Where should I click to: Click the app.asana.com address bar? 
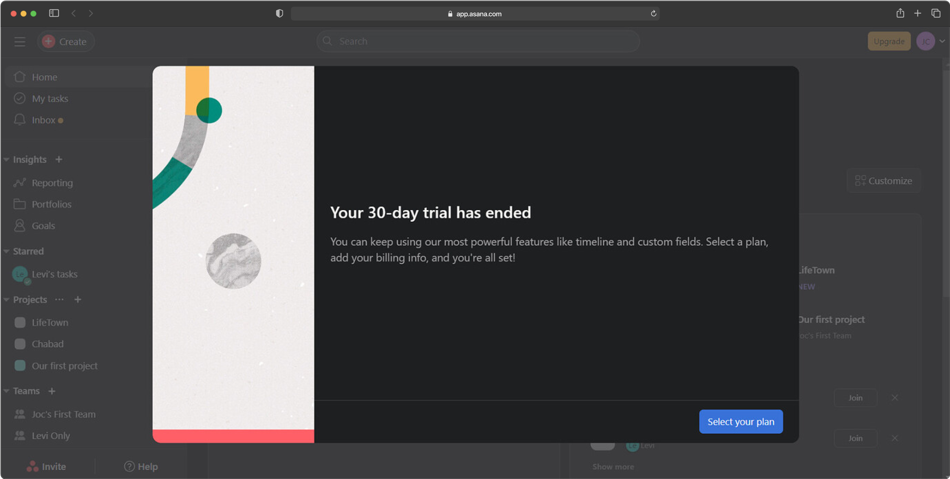[475, 14]
